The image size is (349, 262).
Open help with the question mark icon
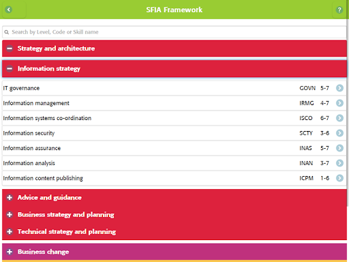(339, 10)
